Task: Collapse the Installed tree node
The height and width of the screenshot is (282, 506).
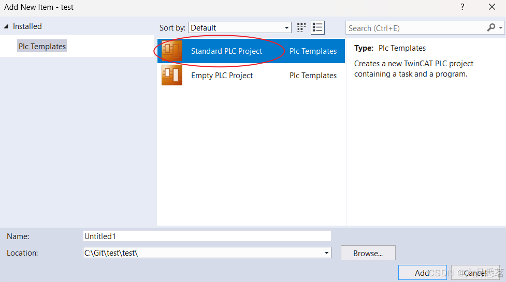Action: click(6, 26)
